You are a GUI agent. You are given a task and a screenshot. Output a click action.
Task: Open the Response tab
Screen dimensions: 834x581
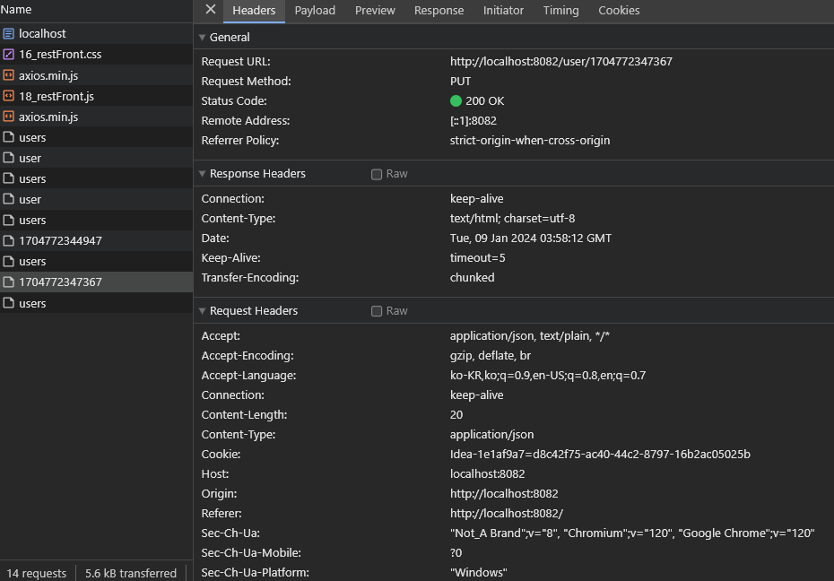[x=439, y=11]
